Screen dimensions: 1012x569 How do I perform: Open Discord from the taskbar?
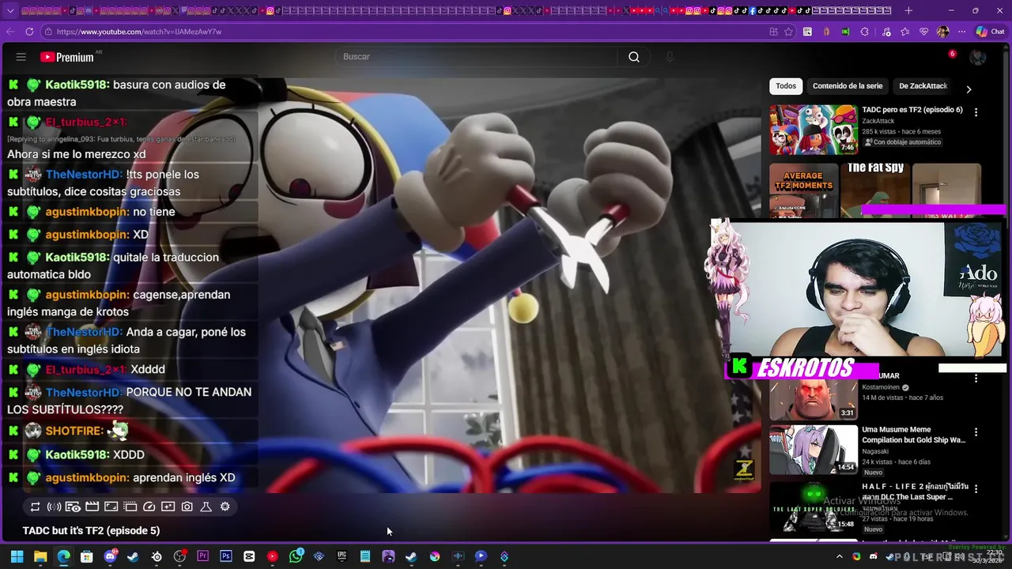[110, 556]
